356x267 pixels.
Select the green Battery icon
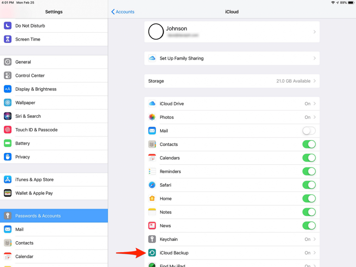coord(8,143)
